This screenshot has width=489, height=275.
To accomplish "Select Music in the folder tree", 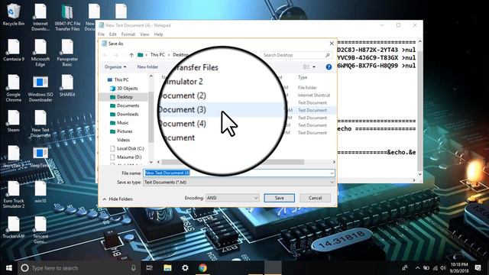I will pos(119,123).
